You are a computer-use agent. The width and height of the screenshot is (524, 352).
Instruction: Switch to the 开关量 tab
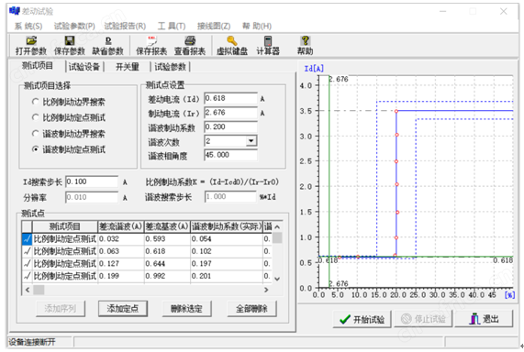(128, 67)
